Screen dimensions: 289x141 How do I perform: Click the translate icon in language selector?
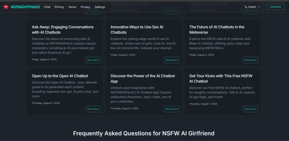pos(246,7)
